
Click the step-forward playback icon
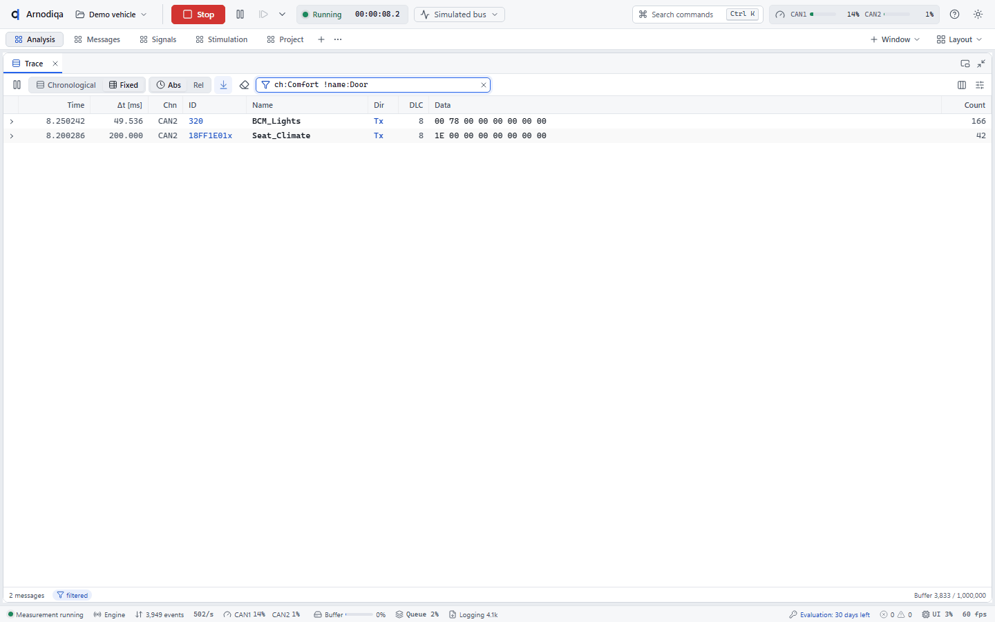[263, 15]
